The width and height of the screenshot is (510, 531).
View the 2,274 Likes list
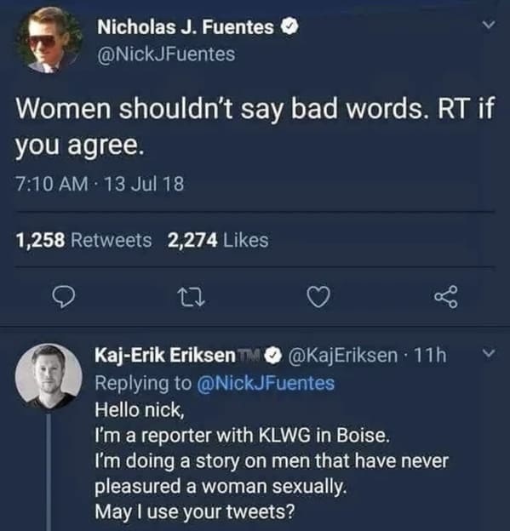click(x=218, y=240)
